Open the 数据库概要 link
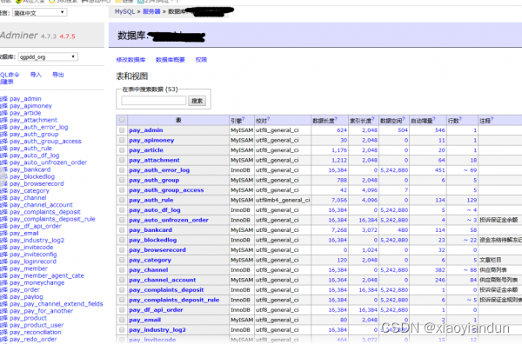The height and width of the screenshot is (344, 522). (171, 60)
